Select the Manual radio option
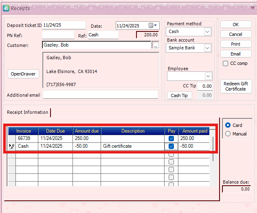Viewport: 257px width, 213px height. 228,134
